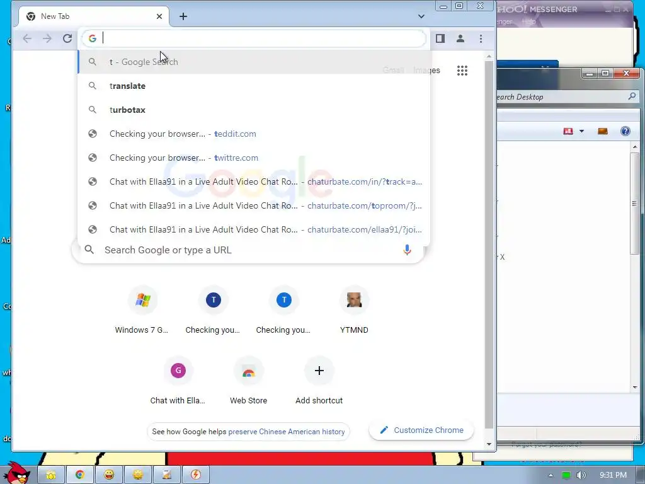Screen dimensions: 645x484
Task: Open the 'Chat with Ella...' shortcut
Action: (178, 381)
